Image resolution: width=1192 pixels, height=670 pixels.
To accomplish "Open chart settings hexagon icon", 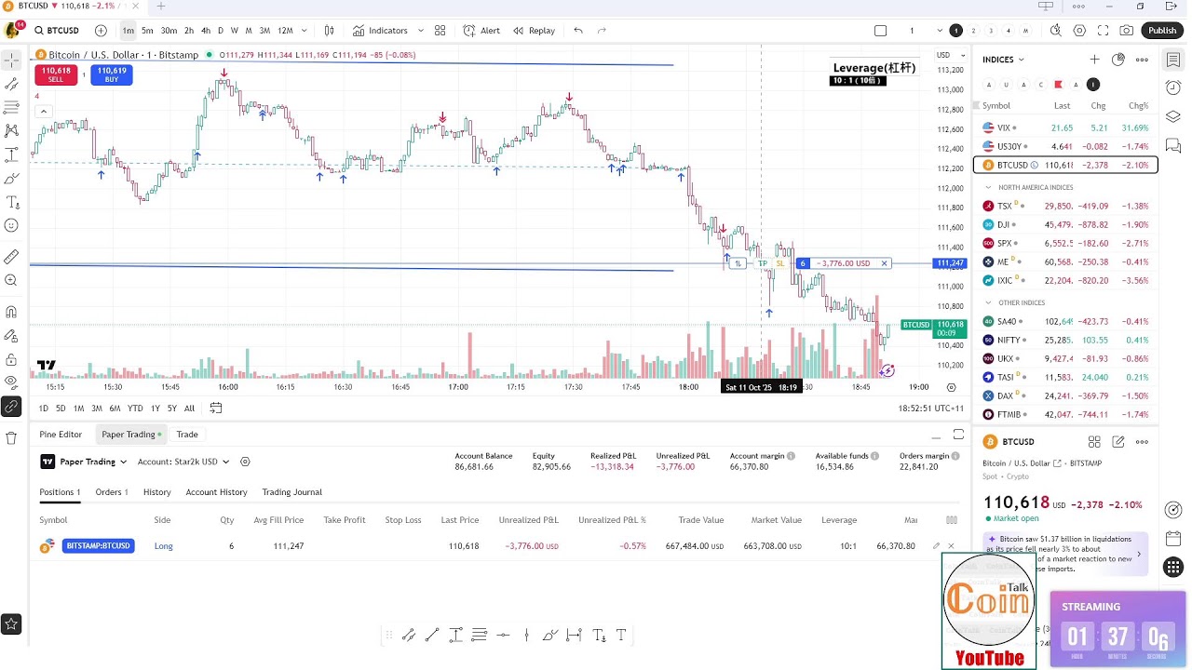I will (x=1079, y=31).
